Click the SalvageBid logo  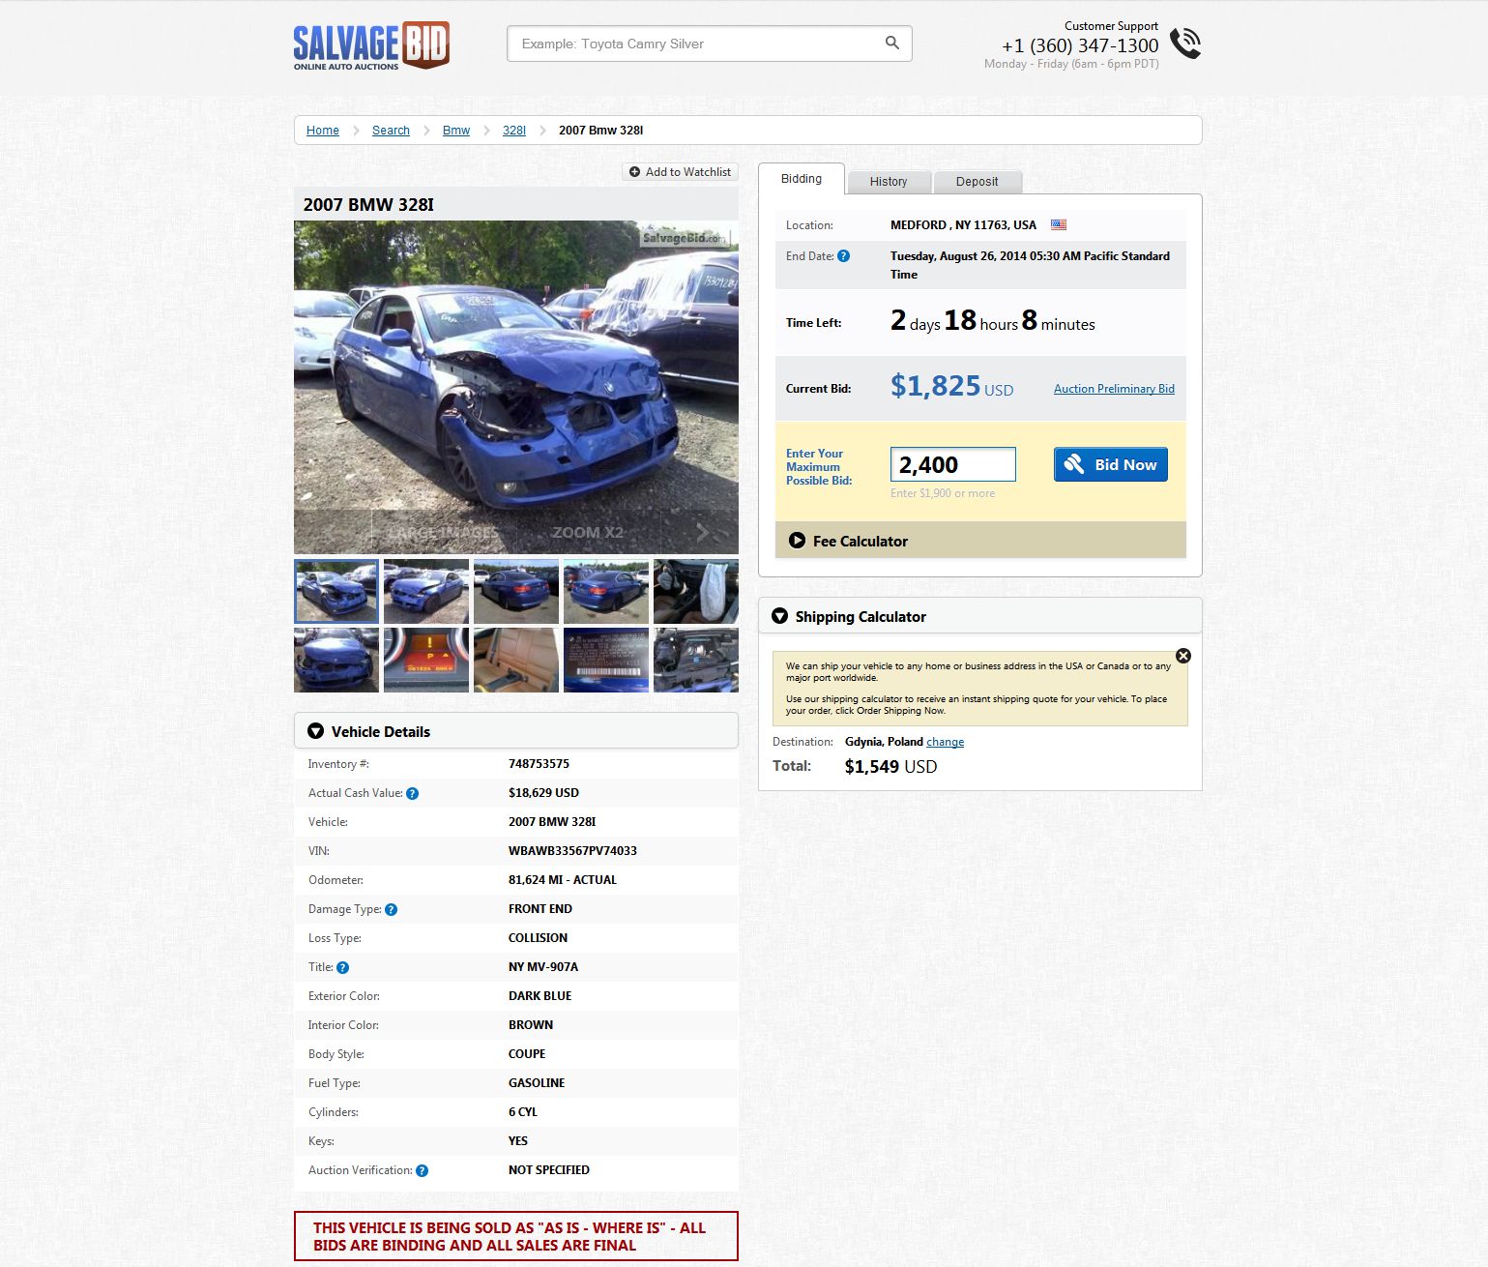[x=371, y=45]
